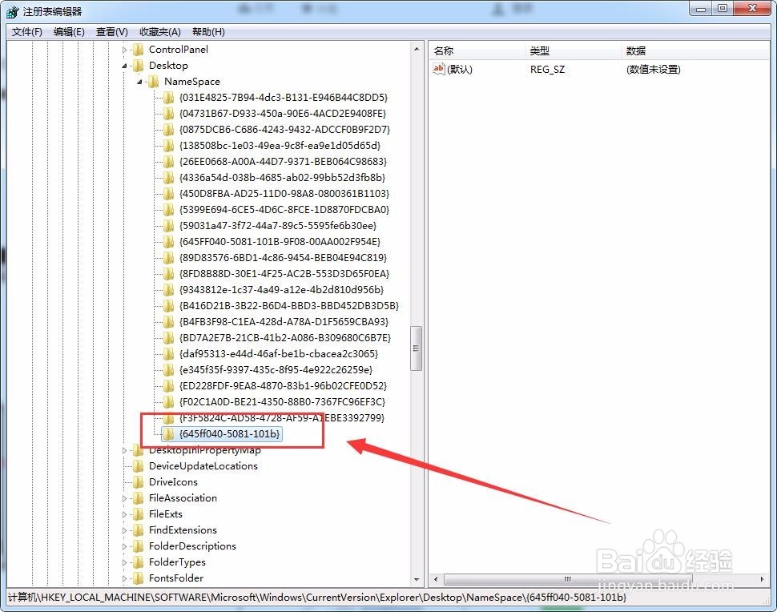
Task: Click folder icon of {4336a54d-038b-4685-ab02-99bb52d3fb8b}
Action: point(169,177)
